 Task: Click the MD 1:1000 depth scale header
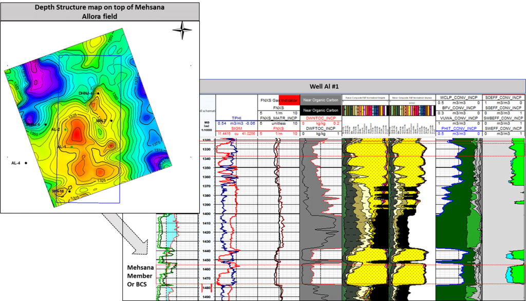[207, 126]
